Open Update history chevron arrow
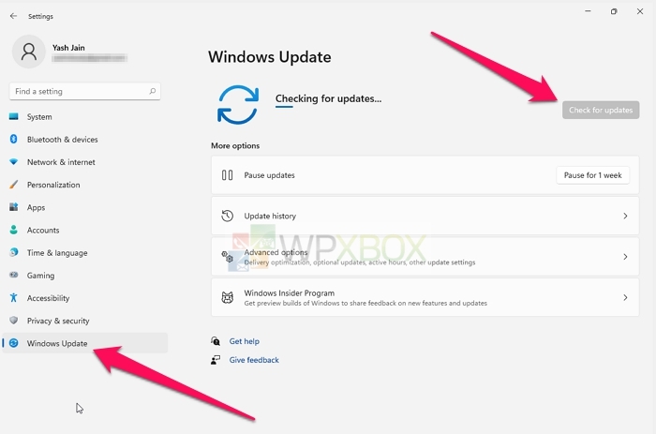656x434 pixels. pos(625,216)
